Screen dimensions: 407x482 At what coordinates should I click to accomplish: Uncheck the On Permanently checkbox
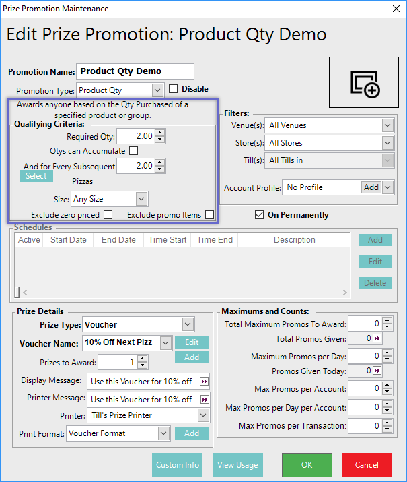(x=260, y=215)
